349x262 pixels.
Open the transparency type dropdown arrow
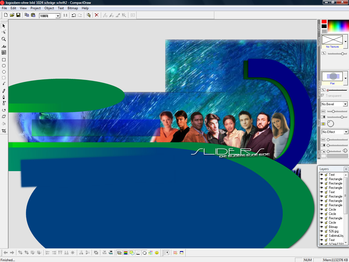point(346,78)
